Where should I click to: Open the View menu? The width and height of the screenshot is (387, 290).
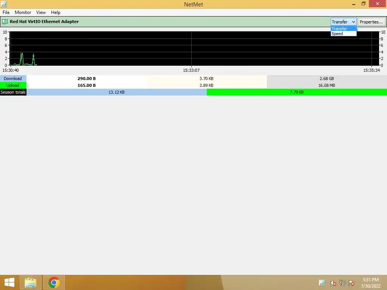(41, 12)
